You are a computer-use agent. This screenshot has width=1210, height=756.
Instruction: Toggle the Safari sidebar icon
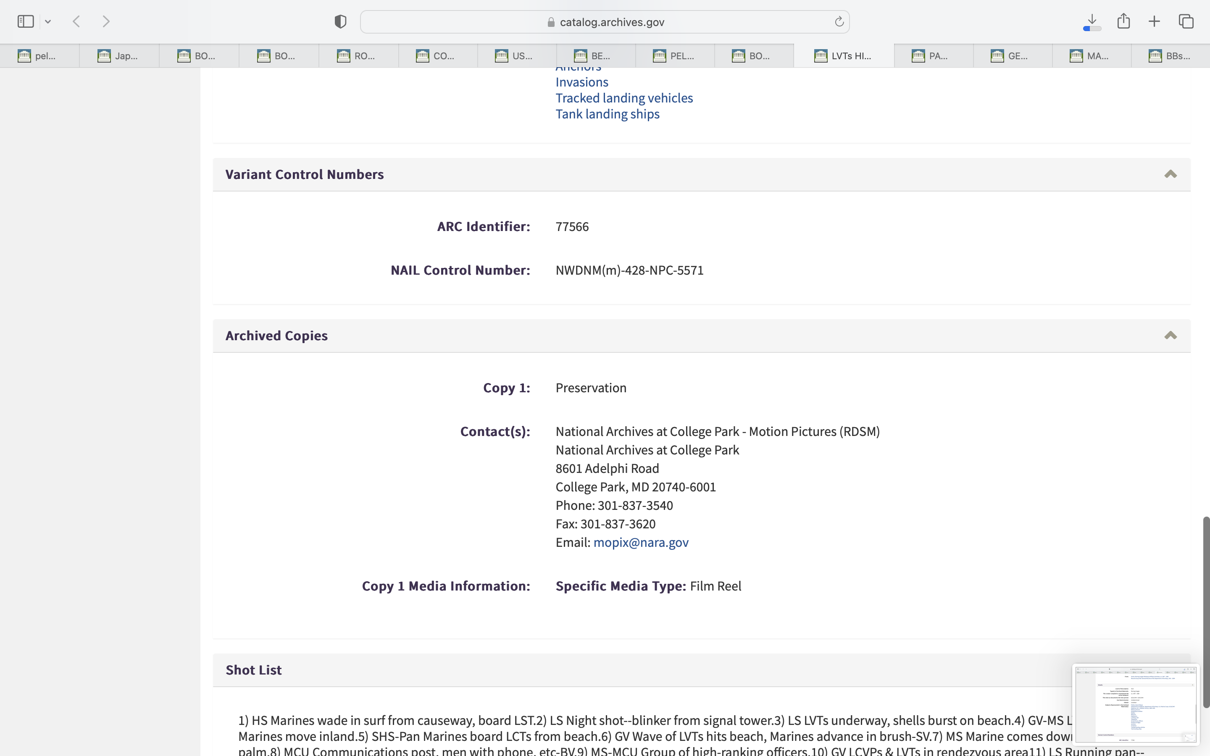pos(26,21)
